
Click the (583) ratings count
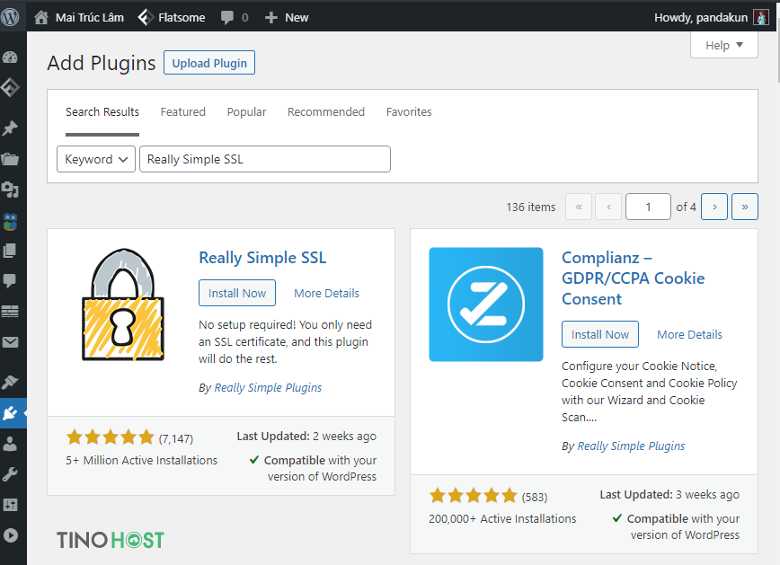pyautogui.click(x=535, y=498)
